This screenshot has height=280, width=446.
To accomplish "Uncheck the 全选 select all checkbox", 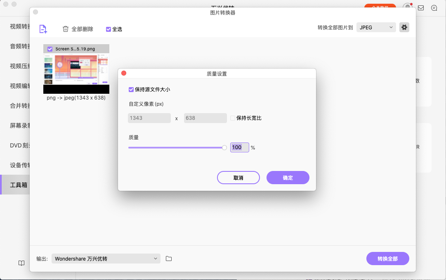I will click(108, 29).
